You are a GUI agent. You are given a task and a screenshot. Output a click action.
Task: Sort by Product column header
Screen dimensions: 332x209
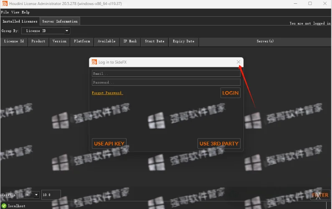(38, 41)
